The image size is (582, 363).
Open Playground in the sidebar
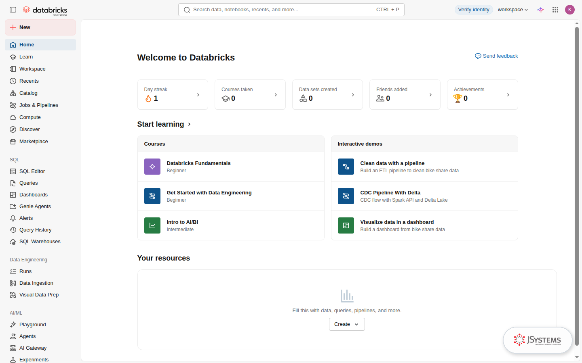tap(40, 325)
